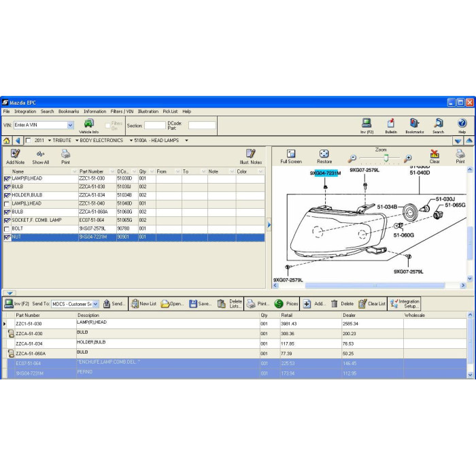Click the DCode Part input field
476x476 pixels.
pyautogui.click(x=202, y=125)
